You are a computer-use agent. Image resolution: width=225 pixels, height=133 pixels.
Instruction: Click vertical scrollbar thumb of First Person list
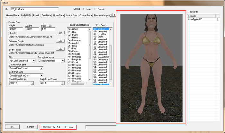click(111, 62)
